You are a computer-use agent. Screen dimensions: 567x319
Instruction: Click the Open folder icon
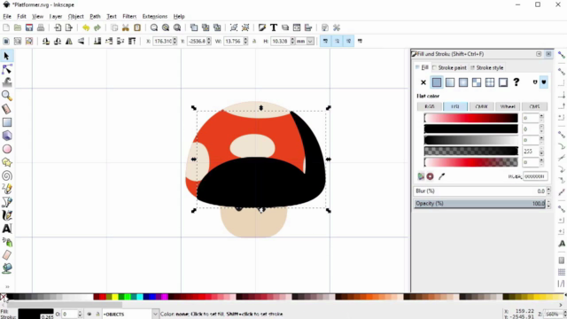tap(18, 27)
